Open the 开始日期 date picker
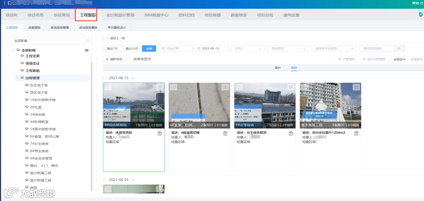The height and width of the screenshot is (201, 424). coord(176,48)
